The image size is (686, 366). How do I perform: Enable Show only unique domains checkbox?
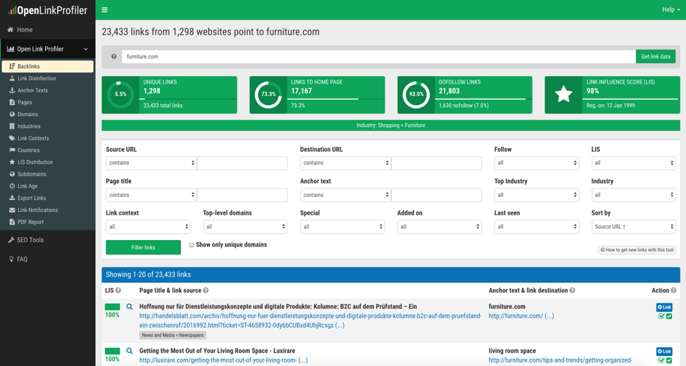[191, 245]
